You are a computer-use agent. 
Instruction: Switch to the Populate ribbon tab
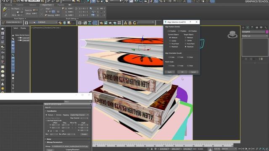(x=61, y=5)
